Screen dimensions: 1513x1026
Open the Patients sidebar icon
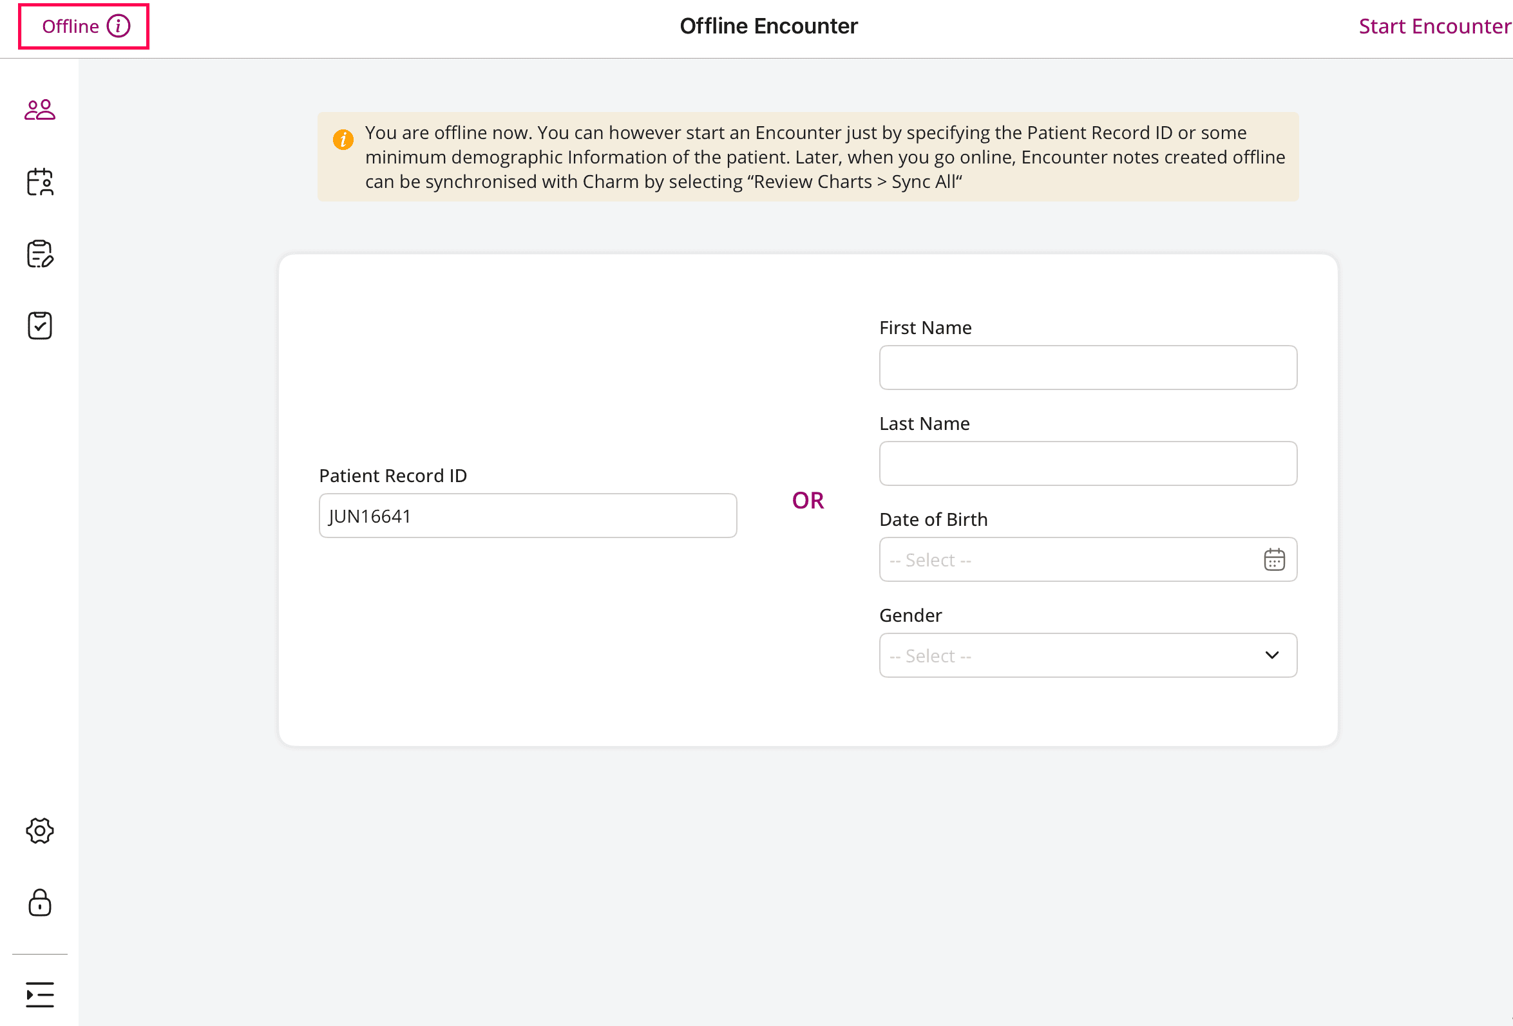pos(40,110)
